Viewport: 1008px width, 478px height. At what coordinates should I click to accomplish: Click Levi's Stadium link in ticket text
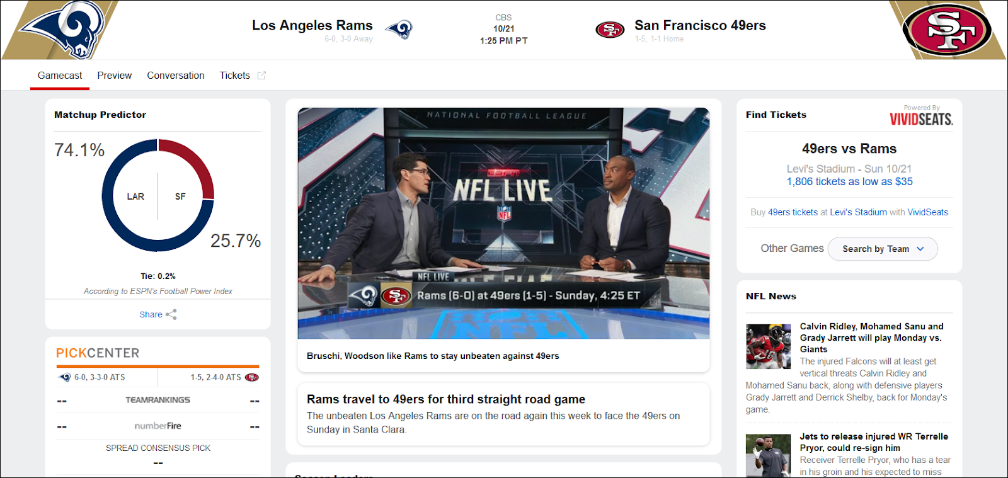coord(858,212)
